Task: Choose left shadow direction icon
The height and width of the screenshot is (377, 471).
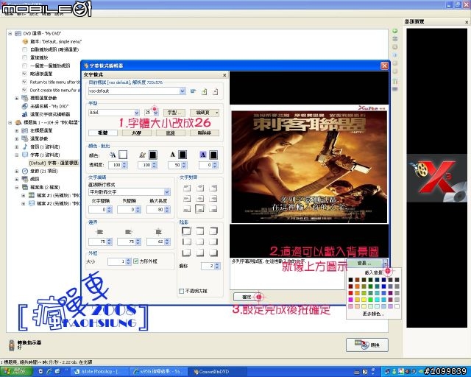Action: click(x=186, y=242)
